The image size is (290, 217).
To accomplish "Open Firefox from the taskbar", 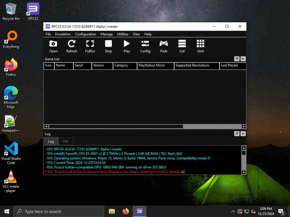I will click(125, 211).
